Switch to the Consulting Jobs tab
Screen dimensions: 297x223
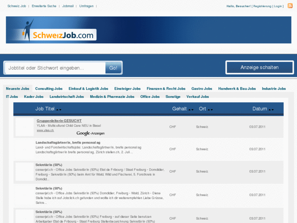click(x=49, y=89)
